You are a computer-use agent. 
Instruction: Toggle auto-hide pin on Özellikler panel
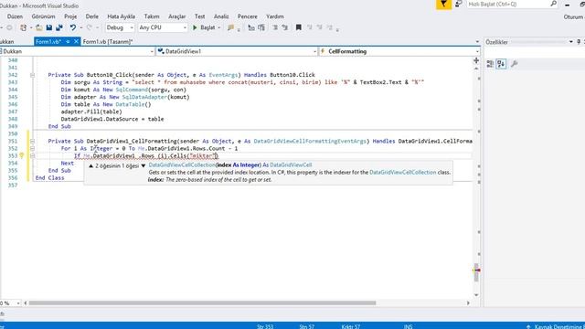point(579,42)
